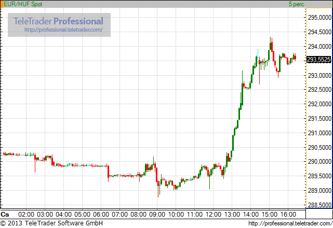Click the 13:00 time axis label
The width and height of the screenshot is (333, 228).
click(x=232, y=214)
